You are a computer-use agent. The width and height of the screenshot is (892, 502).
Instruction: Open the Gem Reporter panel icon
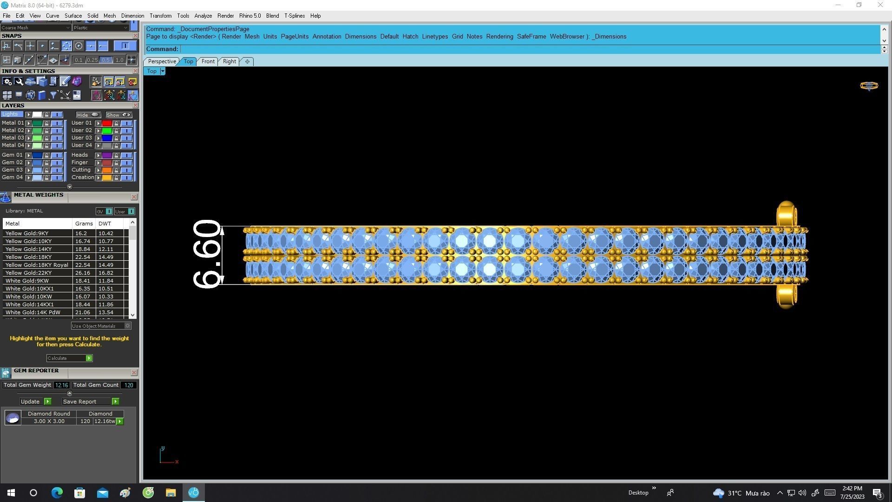[x=6, y=373]
